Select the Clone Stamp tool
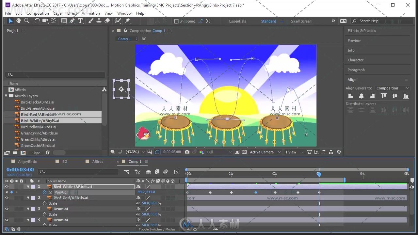The height and width of the screenshot is (235, 418). click(99, 21)
